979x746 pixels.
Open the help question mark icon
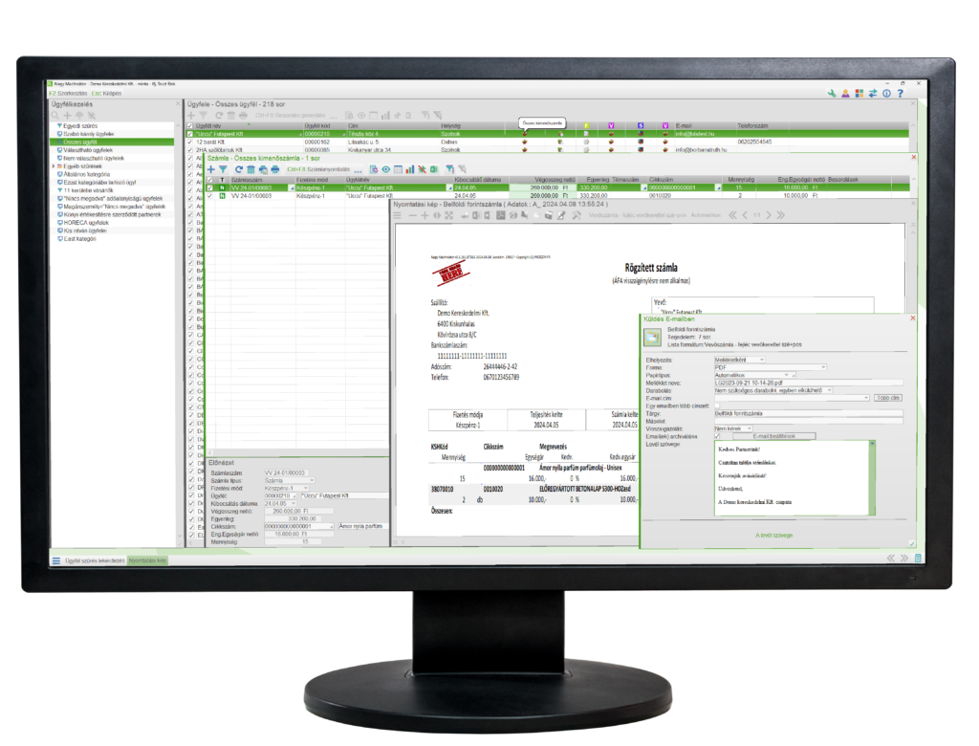[901, 93]
